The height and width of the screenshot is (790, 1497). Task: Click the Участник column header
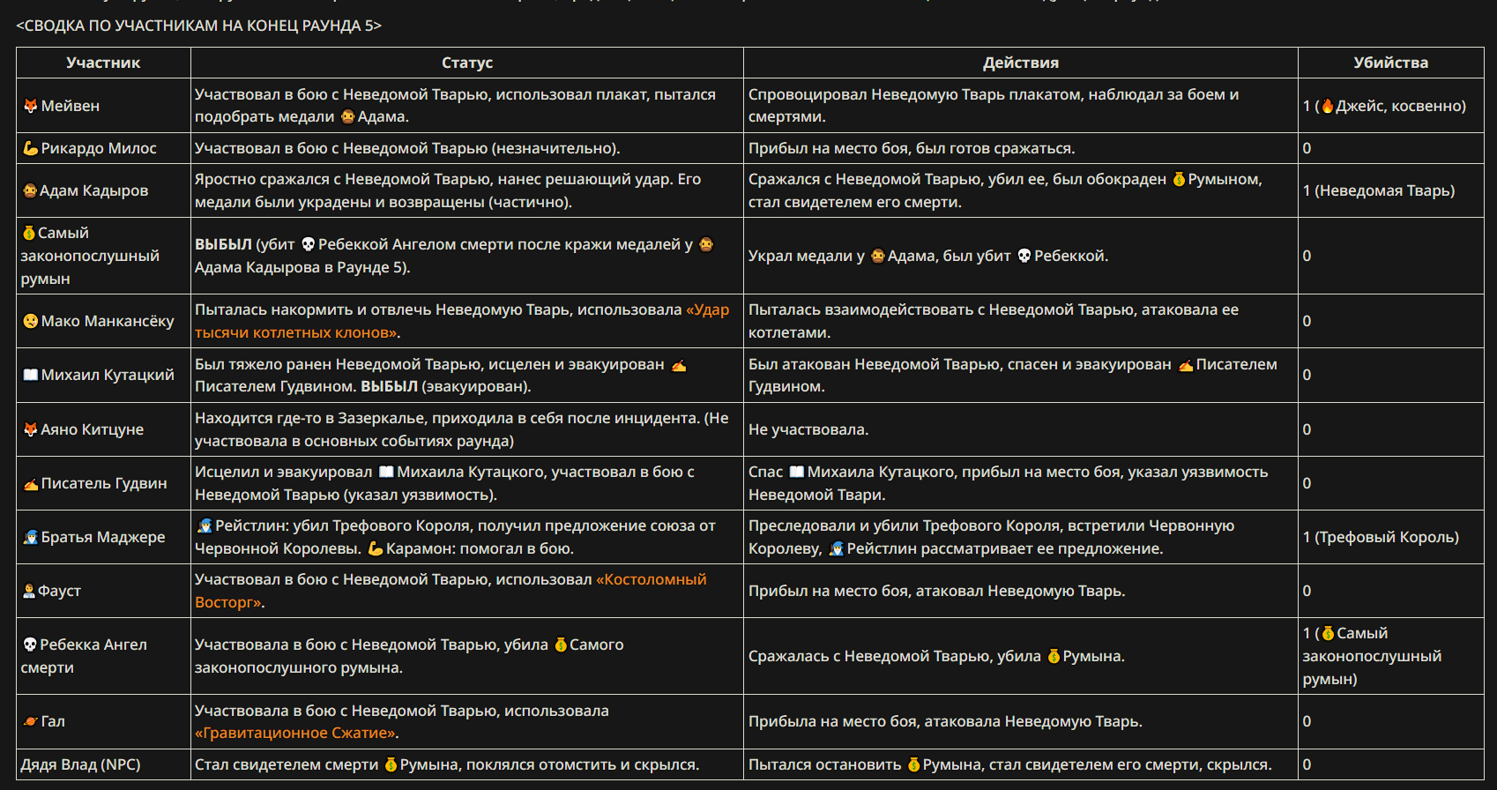[103, 63]
